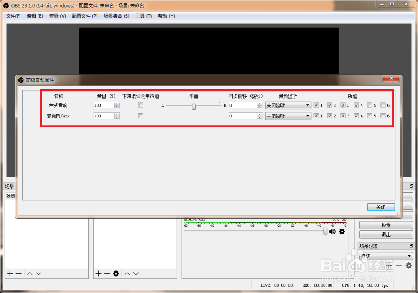Open OBS 设置 button
The width and height of the screenshot is (418, 293).
[x=386, y=225]
